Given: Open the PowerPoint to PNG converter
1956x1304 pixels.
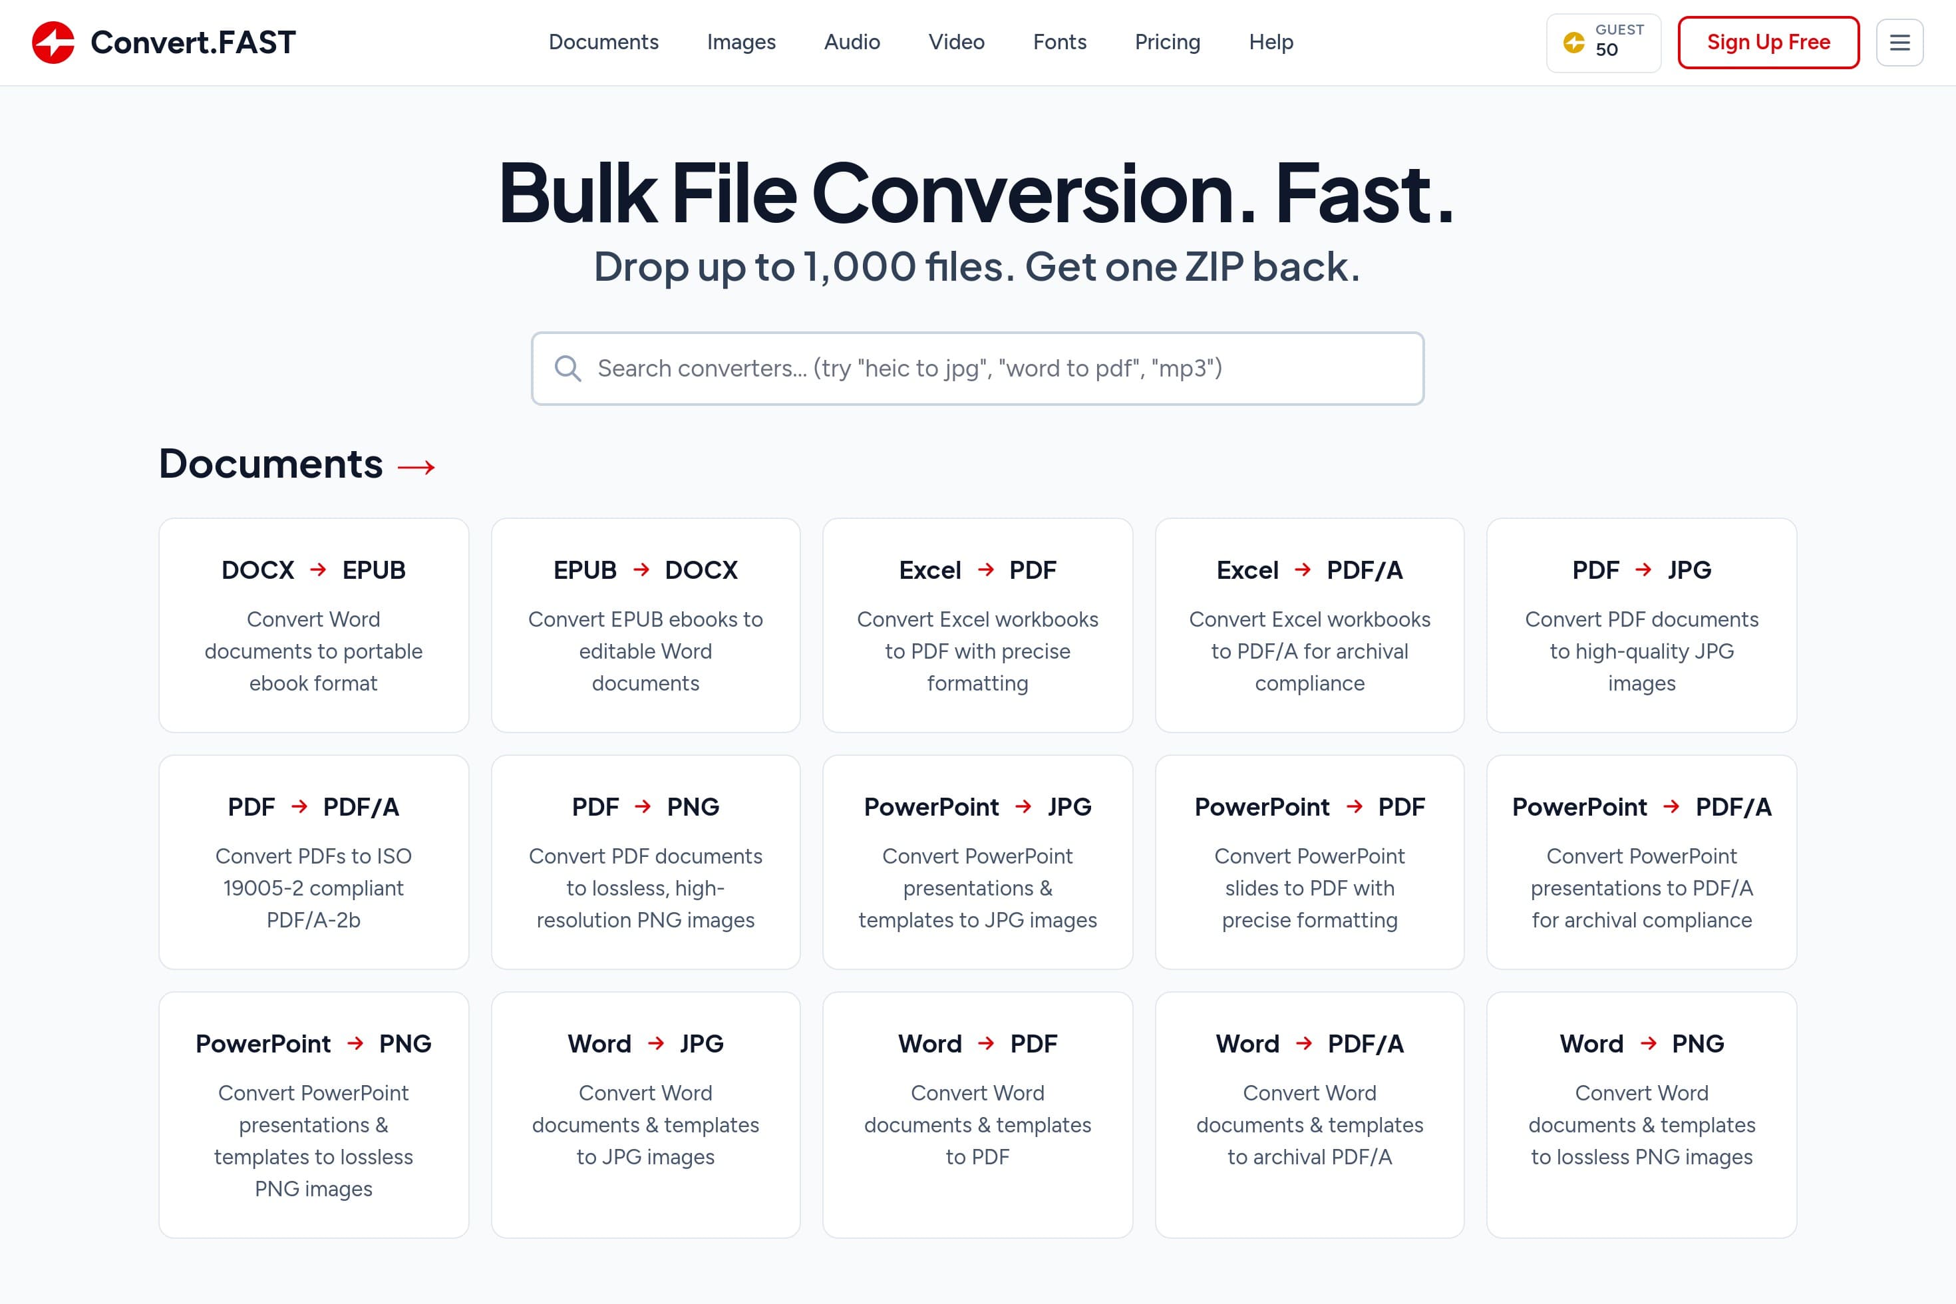Looking at the screenshot, I should [x=313, y=1114].
